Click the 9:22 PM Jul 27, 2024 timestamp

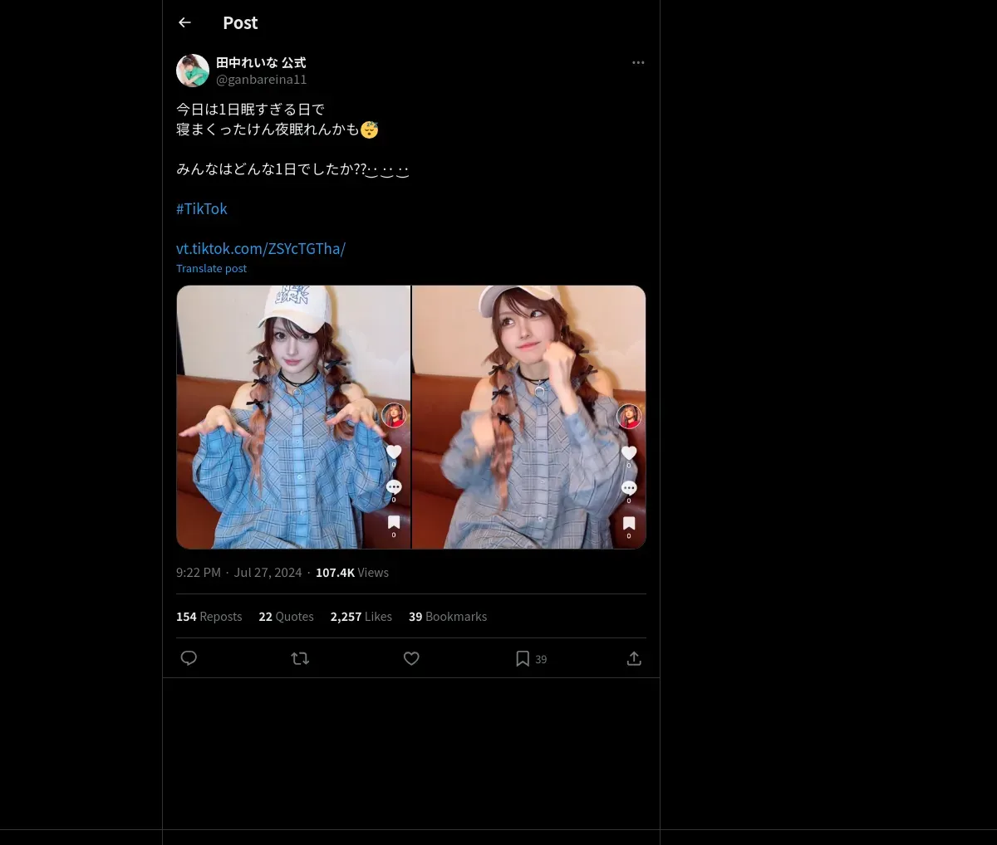coord(239,573)
